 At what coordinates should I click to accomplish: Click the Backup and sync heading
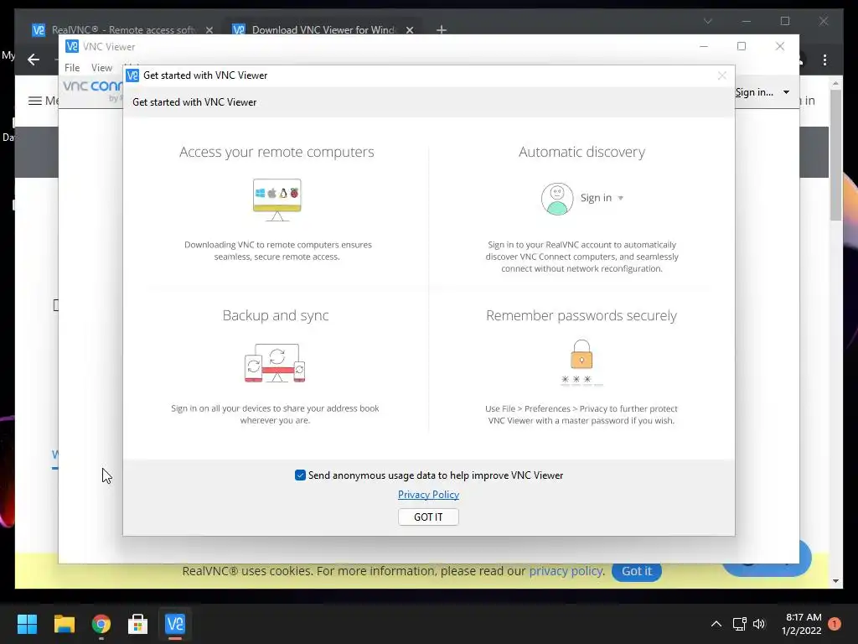(x=275, y=315)
